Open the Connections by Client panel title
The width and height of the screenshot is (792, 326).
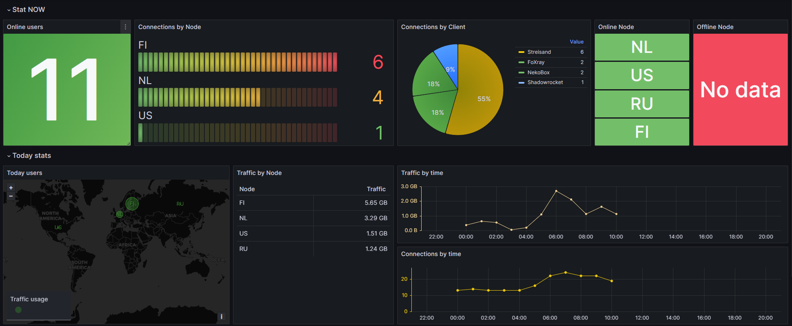click(x=433, y=27)
